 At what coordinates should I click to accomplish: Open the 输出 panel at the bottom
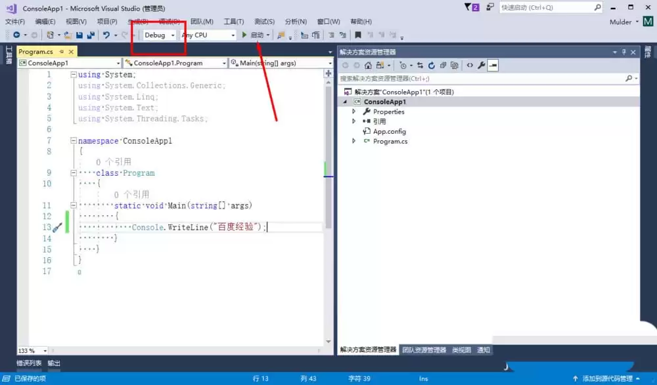54,363
